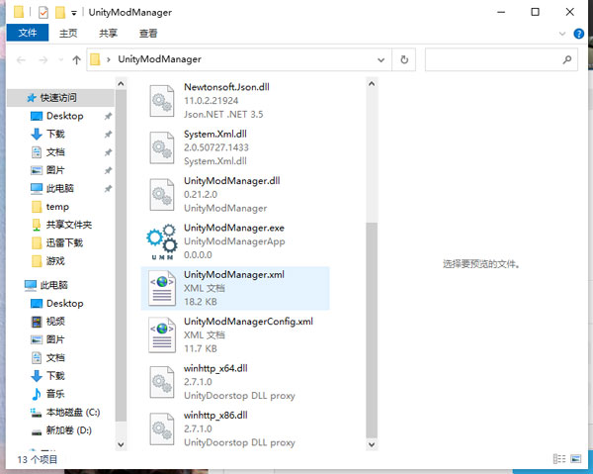Switch to large icons view in the status bar
Viewport: 593px width, 474px height.
577,459
